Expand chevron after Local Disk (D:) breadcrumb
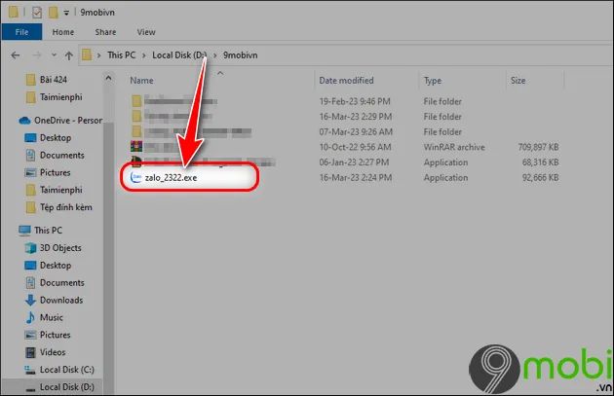The width and height of the screenshot is (614, 396). [x=215, y=55]
